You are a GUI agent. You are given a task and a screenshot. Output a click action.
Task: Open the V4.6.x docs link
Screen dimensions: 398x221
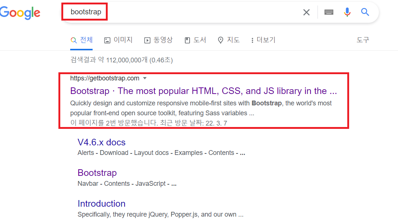pyautogui.click(x=101, y=142)
